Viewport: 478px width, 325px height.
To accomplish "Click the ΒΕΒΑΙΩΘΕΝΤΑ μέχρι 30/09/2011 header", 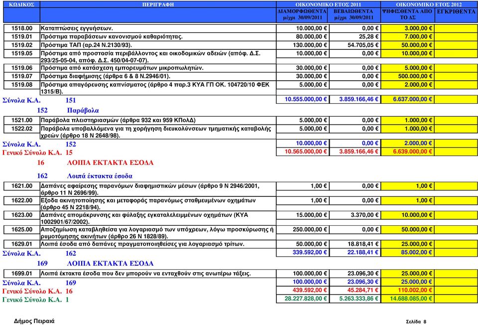I will point(354,14).
